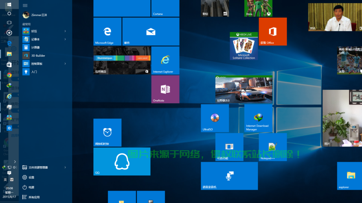Viewport: 362px width, 203px height.
Task: Expand the 记事本 jump list arrow
Action: point(65,39)
